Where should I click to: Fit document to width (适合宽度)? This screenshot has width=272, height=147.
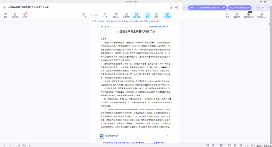coord(126,15)
